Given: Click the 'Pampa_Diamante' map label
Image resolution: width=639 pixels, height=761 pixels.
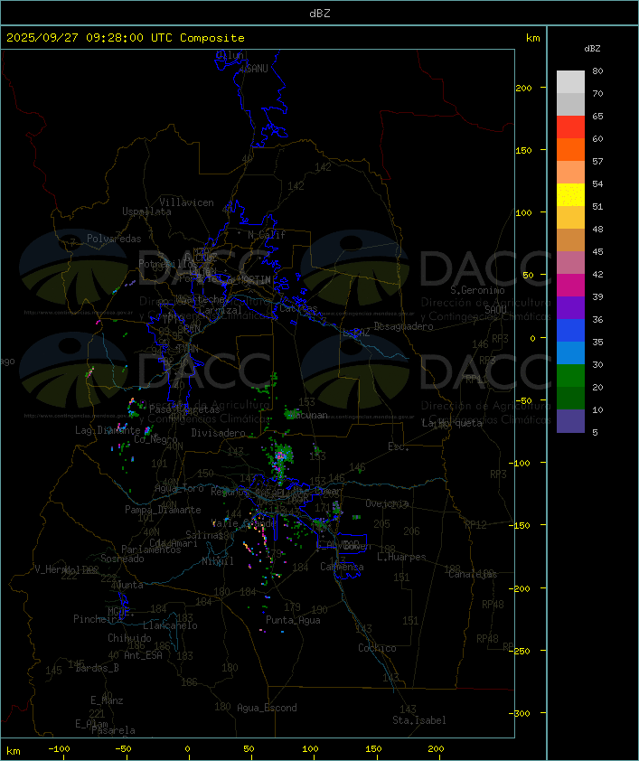Looking at the screenshot, I should (163, 510).
